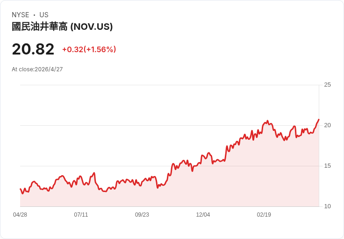Click the 10 y-axis label
Viewport: 344px width, 239px height.
point(327,206)
